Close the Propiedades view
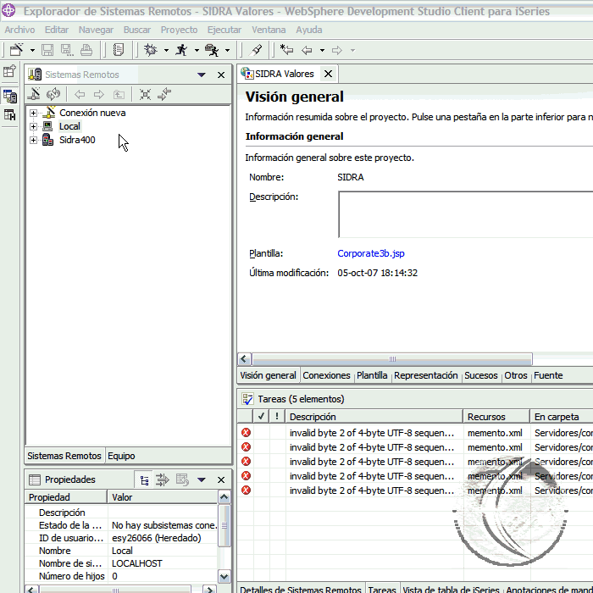 (221, 480)
